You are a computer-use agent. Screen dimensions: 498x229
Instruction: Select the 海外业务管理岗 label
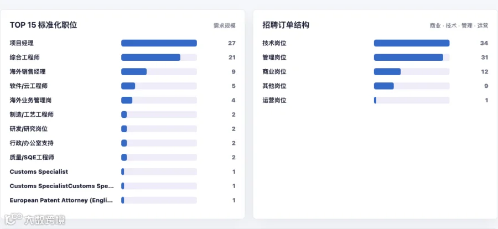pyautogui.click(x=30, y=100)
